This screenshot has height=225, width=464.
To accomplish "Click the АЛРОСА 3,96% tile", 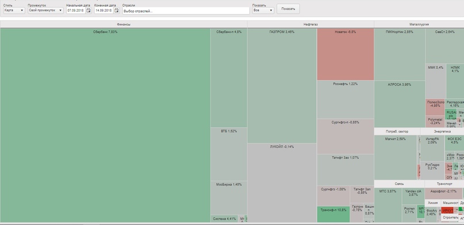I will [x=400, y=104].
